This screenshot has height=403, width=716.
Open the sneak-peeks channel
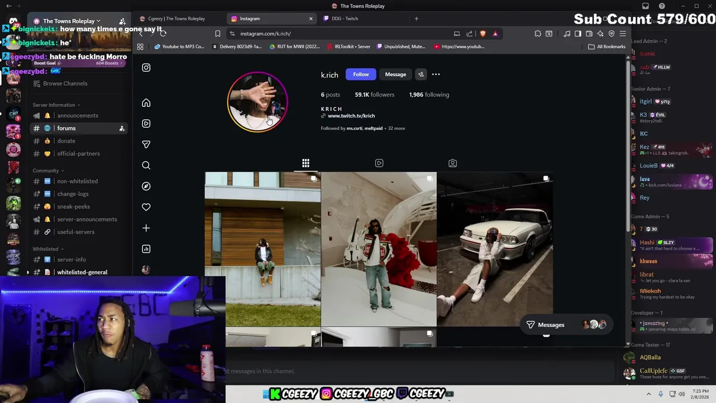coord(78,207)
